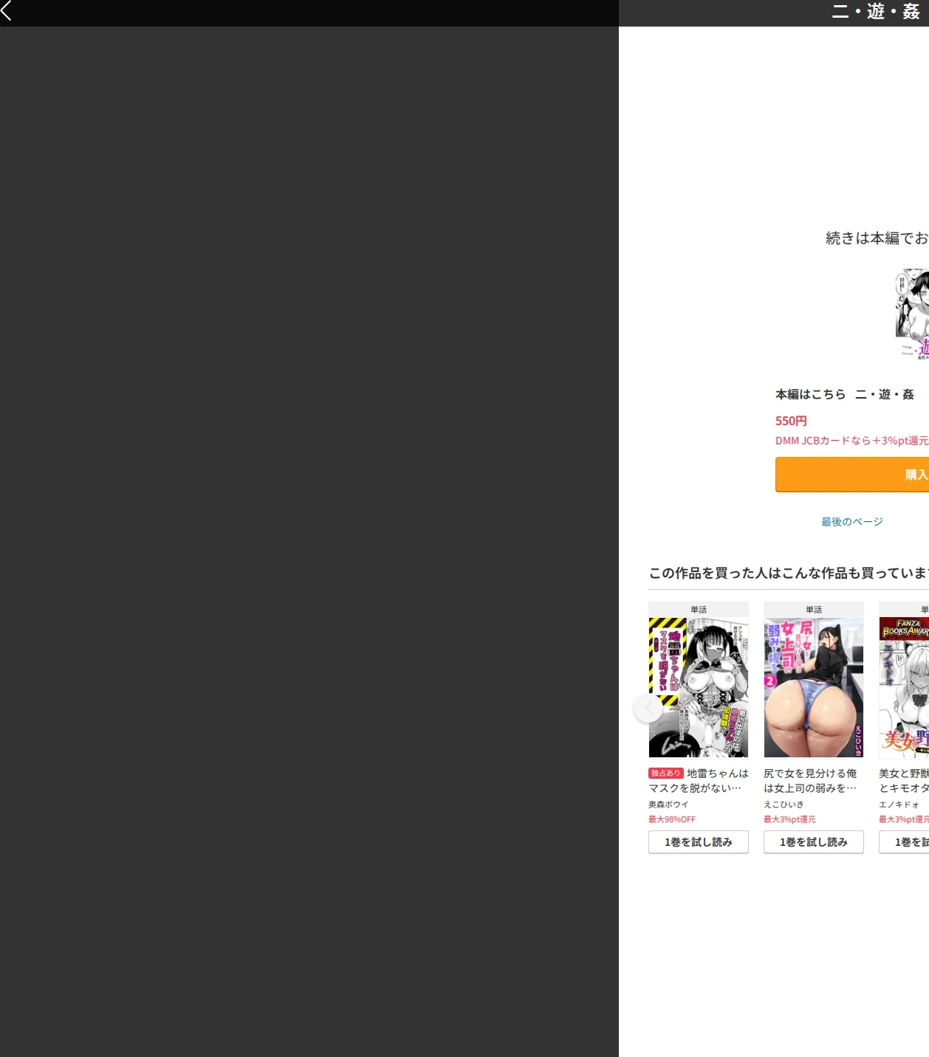Screen dimensions: 929x1057
Task: Click the author name 奥森ボウイ
Action: click(x=668, y=805)
